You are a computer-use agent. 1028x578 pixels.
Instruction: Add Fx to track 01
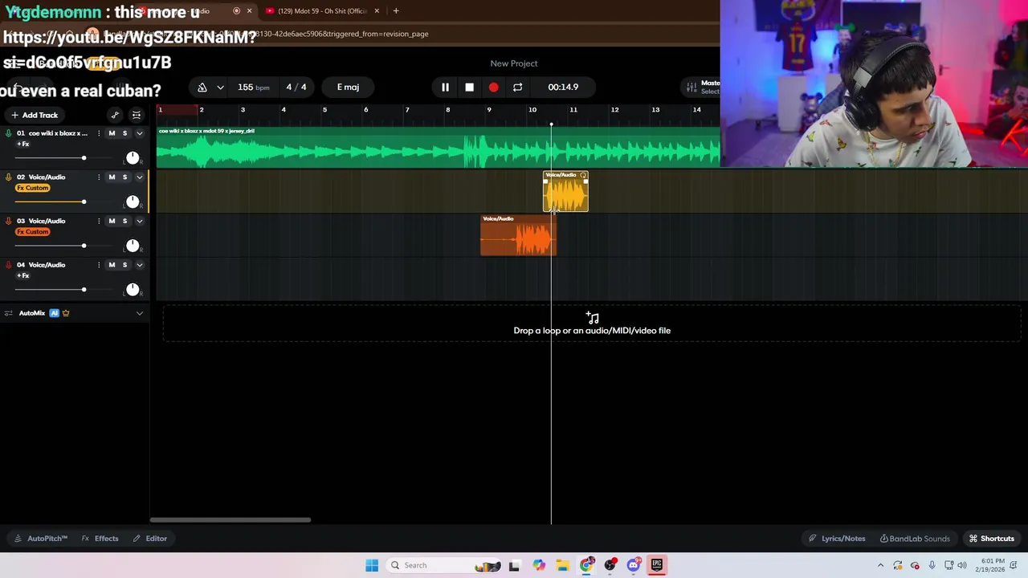[23, 144]
